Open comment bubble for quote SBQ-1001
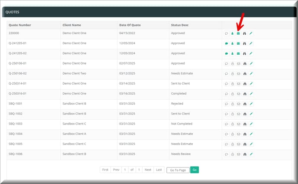298x184 pixels. pos(226,104)
